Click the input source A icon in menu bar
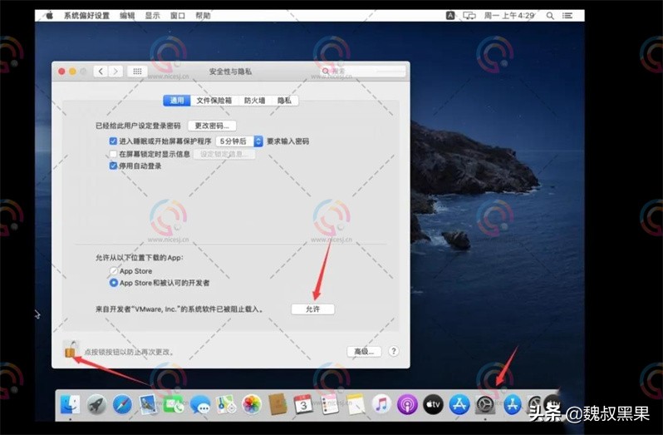 [x=450, y=16]
